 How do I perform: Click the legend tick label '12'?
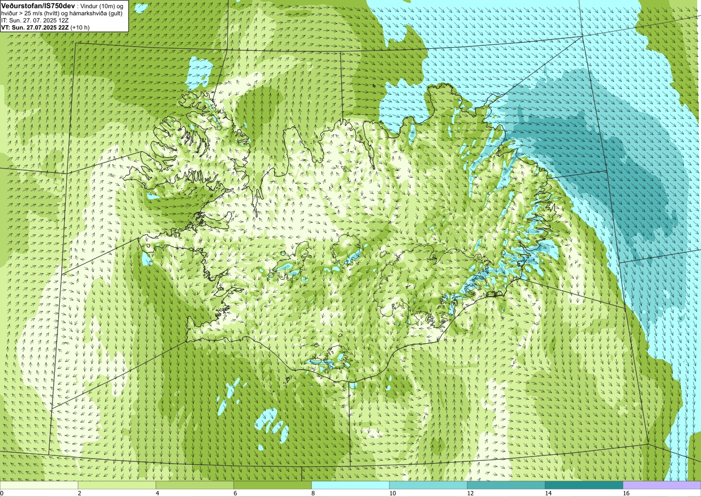pos(470,493)
